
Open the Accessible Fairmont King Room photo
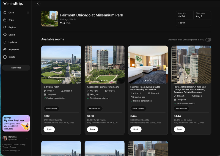pyautogui.click(x=105, y=65)
